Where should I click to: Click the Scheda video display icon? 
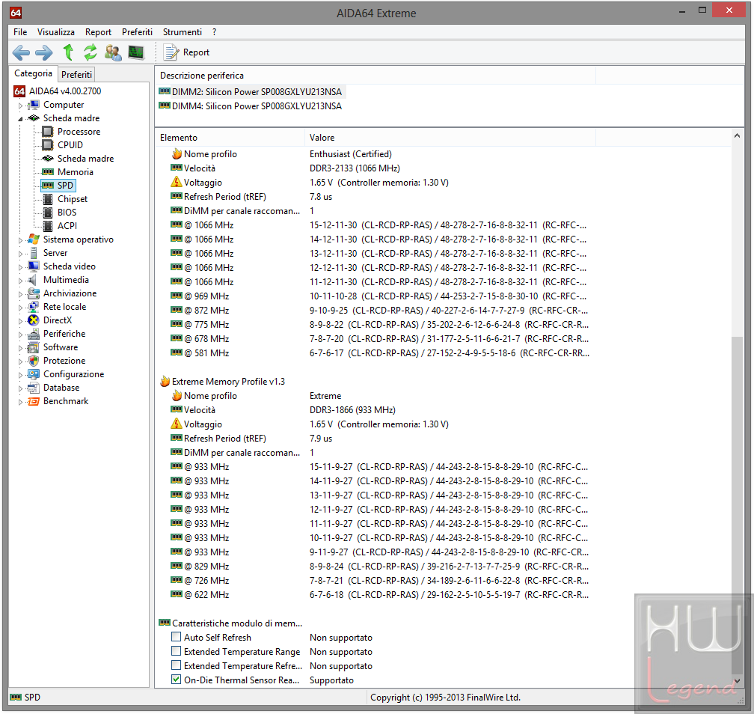click(x=33, y=266)
